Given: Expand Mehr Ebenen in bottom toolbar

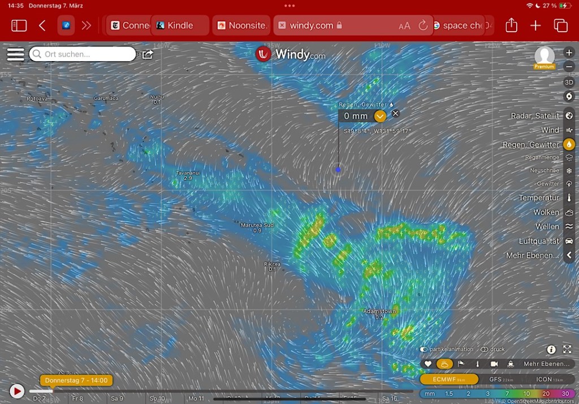Looking at the screenshot, I should click(x=547, y=364).
